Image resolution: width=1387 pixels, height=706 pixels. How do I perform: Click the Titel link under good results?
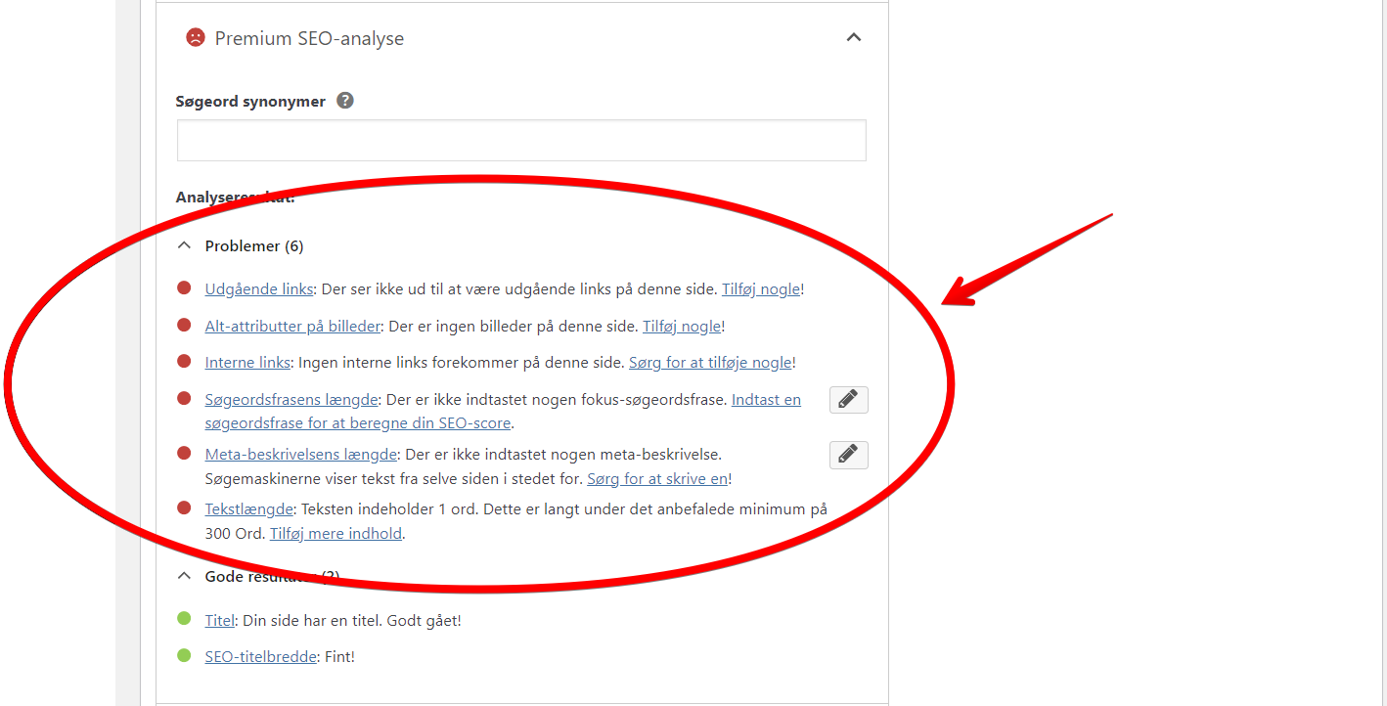coord(219,621)
